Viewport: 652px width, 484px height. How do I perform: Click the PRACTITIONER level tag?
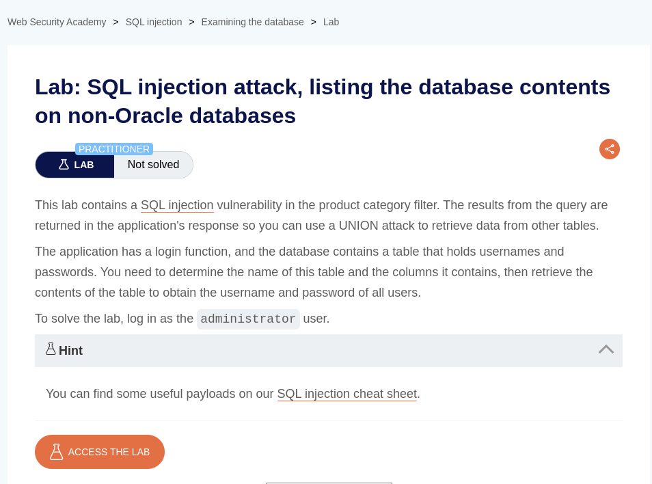click(114, 149)
